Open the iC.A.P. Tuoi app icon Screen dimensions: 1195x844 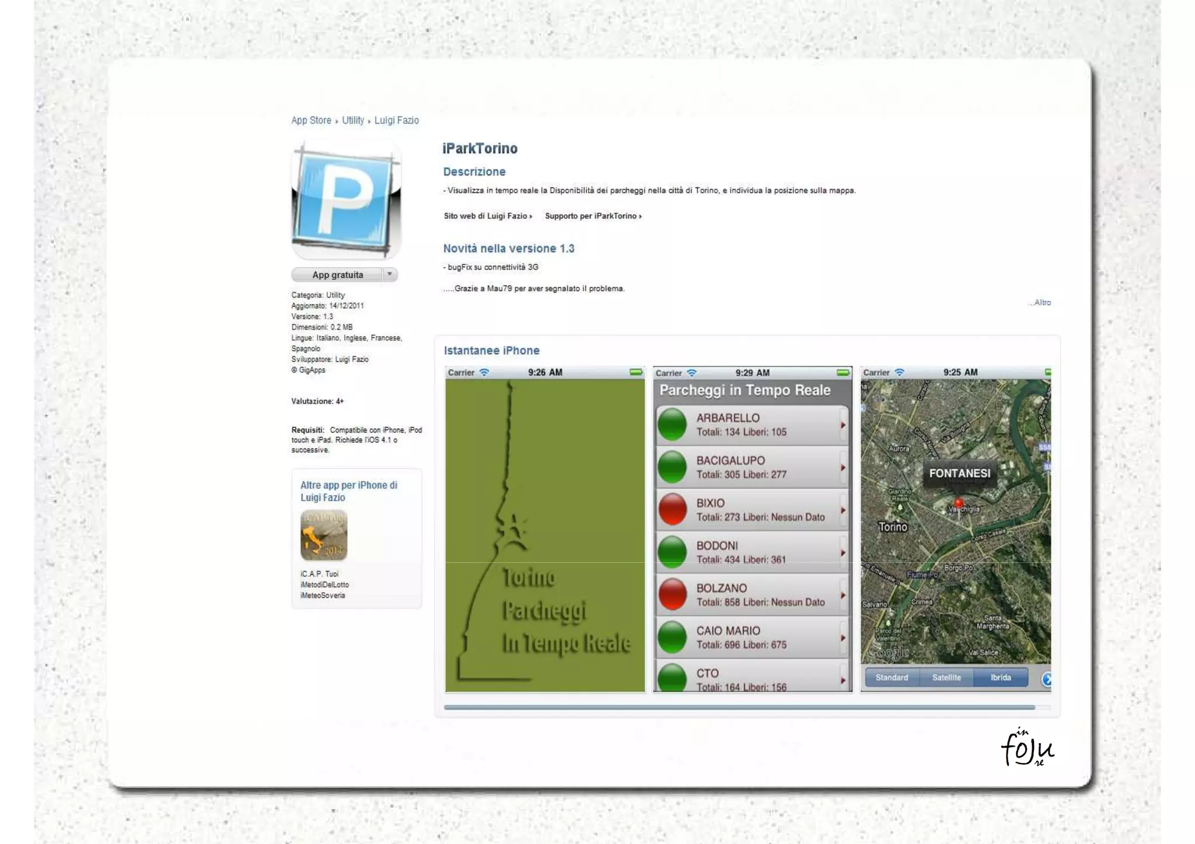(323, 535)
